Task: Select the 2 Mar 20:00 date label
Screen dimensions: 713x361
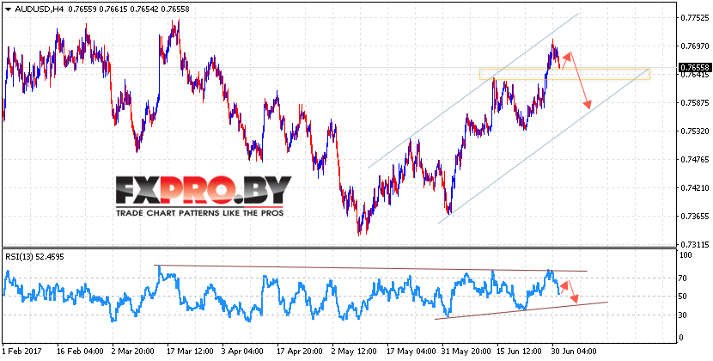Action: 135,352
